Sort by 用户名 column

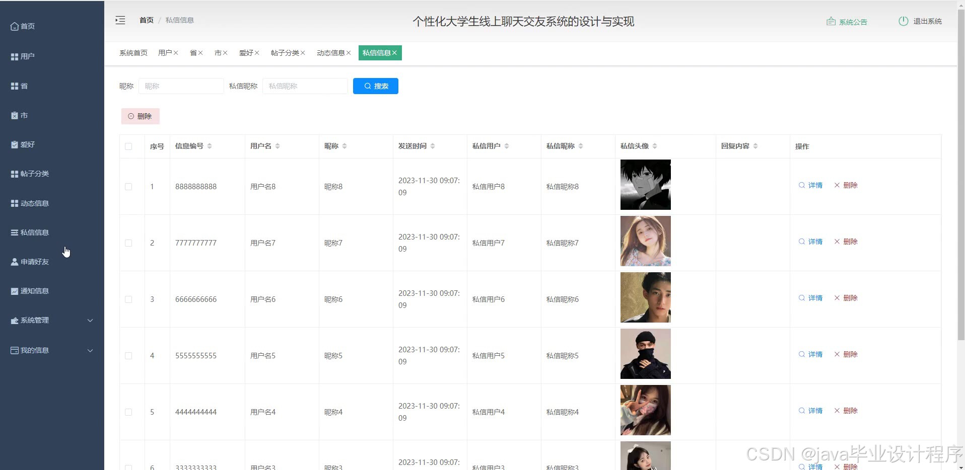click(278, 146)
